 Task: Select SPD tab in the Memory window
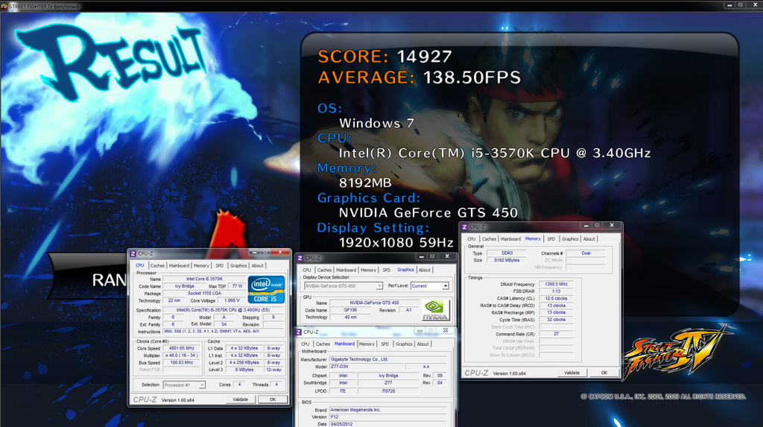tap(551, 239)
